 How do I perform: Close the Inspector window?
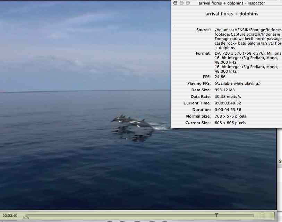point(176,3)
